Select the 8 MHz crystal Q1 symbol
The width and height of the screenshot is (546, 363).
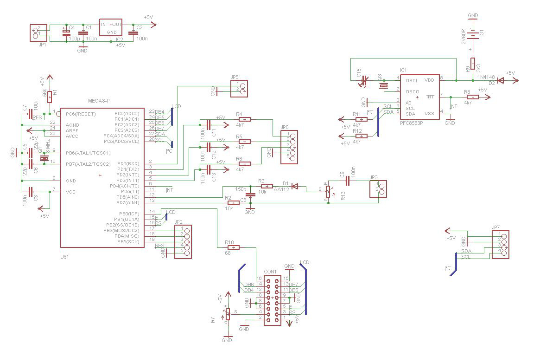(x=44, y=158)
